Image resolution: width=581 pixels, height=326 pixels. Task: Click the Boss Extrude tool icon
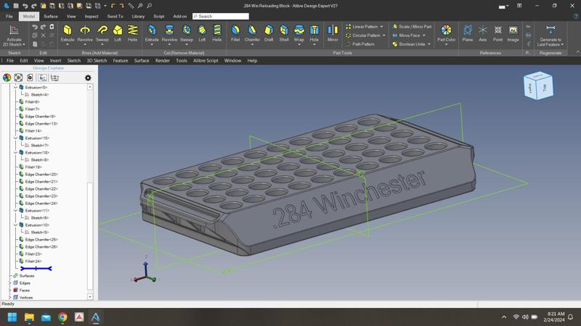point(68,30)
